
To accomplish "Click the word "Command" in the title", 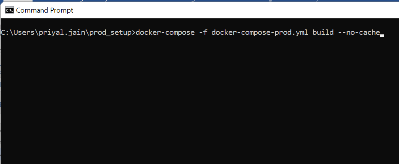I will point(31,10).
